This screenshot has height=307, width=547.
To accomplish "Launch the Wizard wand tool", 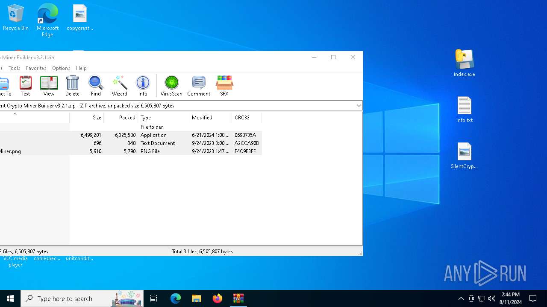I will point(120,86).
